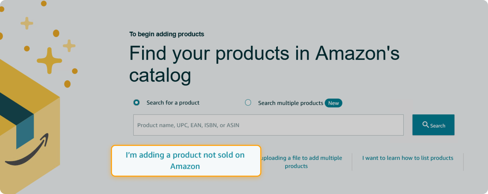
Task: Select the 'Search multiple products' radio button
Action: click(x=248, y=103)
